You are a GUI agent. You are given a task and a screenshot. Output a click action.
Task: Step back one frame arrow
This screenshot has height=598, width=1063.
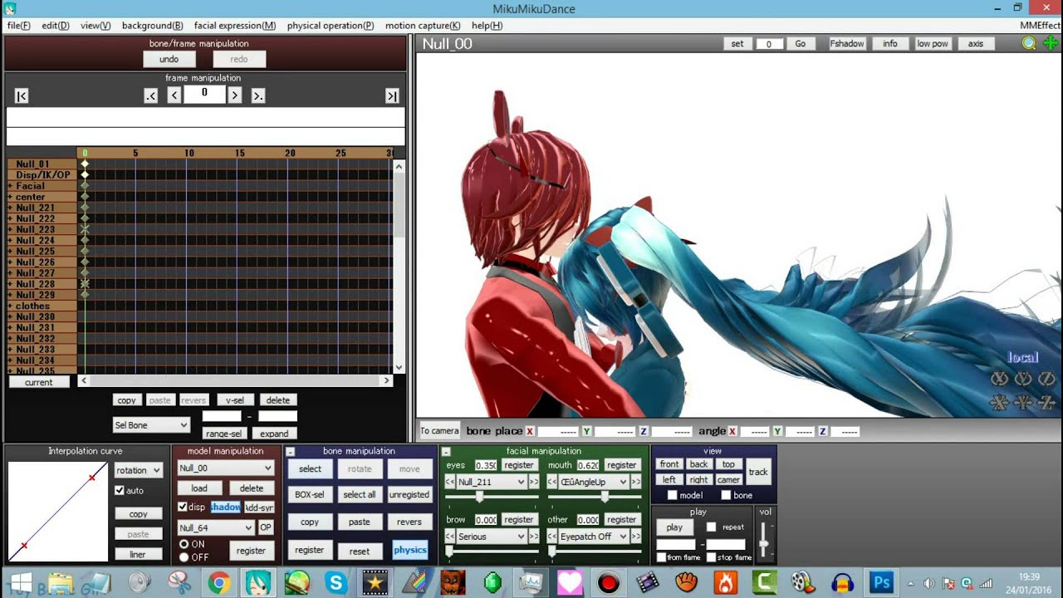174,96
